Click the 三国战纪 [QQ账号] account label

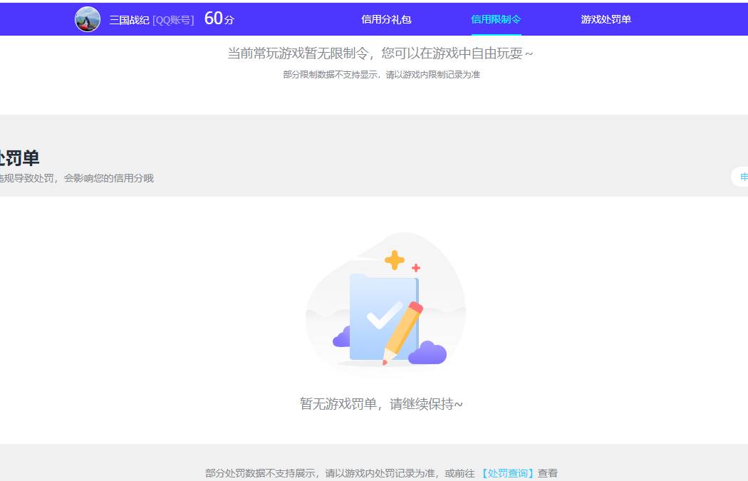tap(151, 20)
